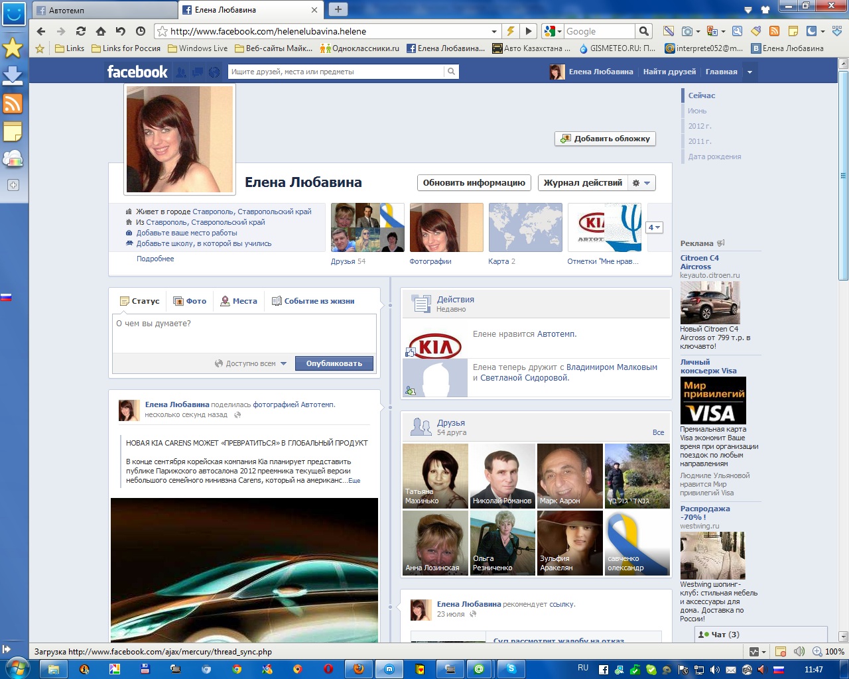Click the О чем вы думаете status field
The image size is (849, 679).
(244, 332)
